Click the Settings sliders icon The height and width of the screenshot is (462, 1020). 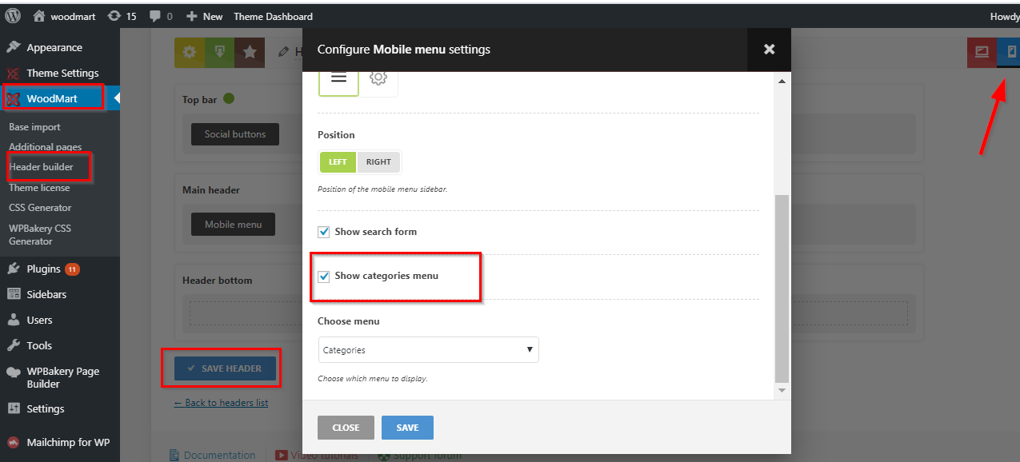tap(13, 408)
